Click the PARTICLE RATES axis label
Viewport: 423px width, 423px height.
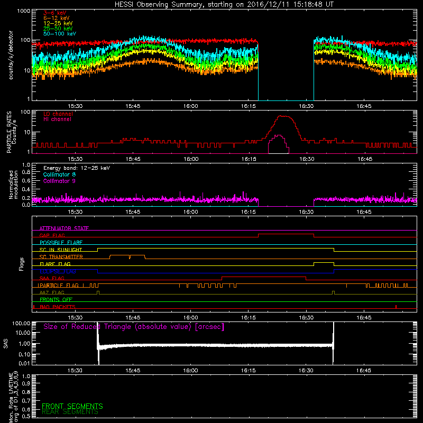[9, 132]
